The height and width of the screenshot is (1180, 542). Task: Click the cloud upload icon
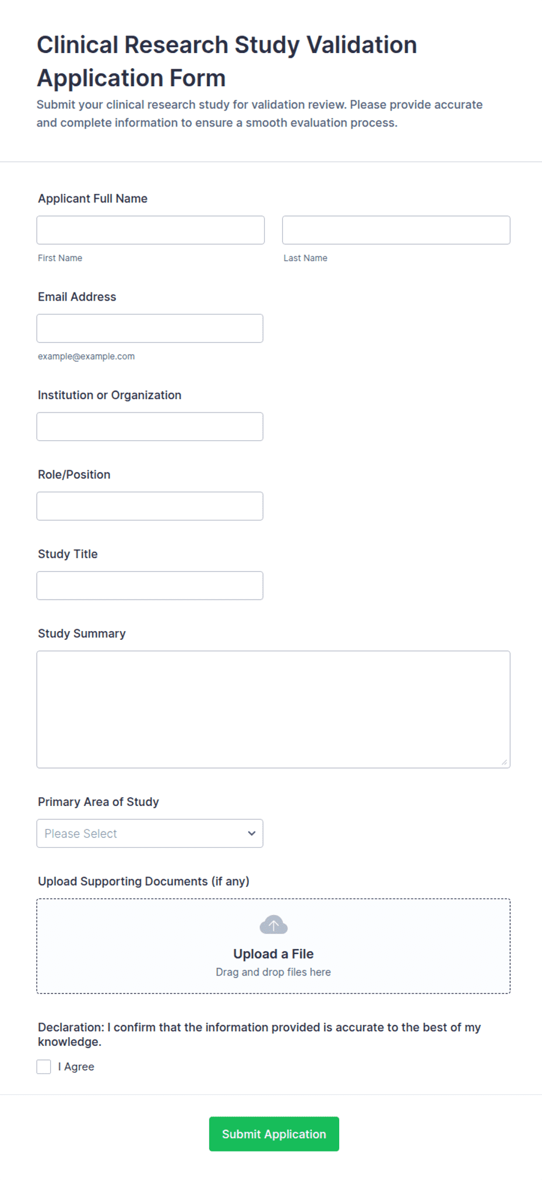tap(273, 924)
